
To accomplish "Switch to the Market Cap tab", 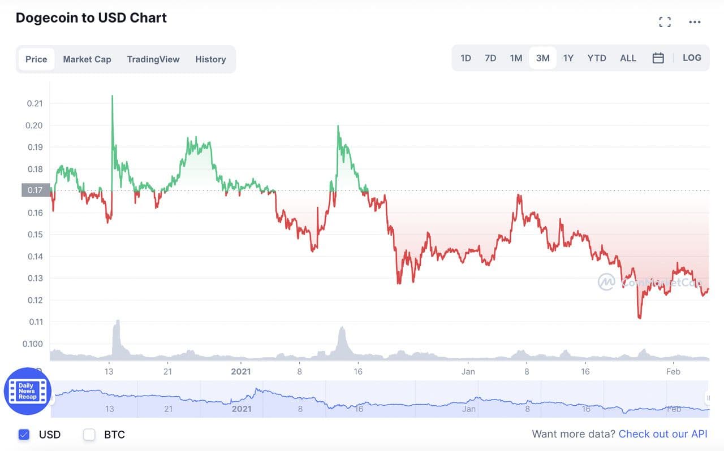I will click(x=87, y=59).
